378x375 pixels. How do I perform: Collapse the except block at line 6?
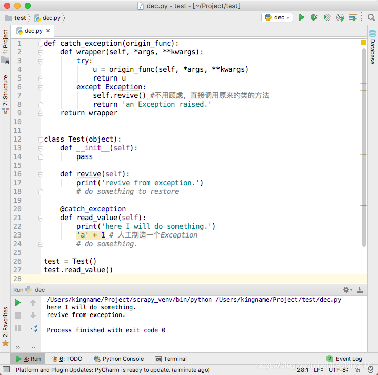41,87
